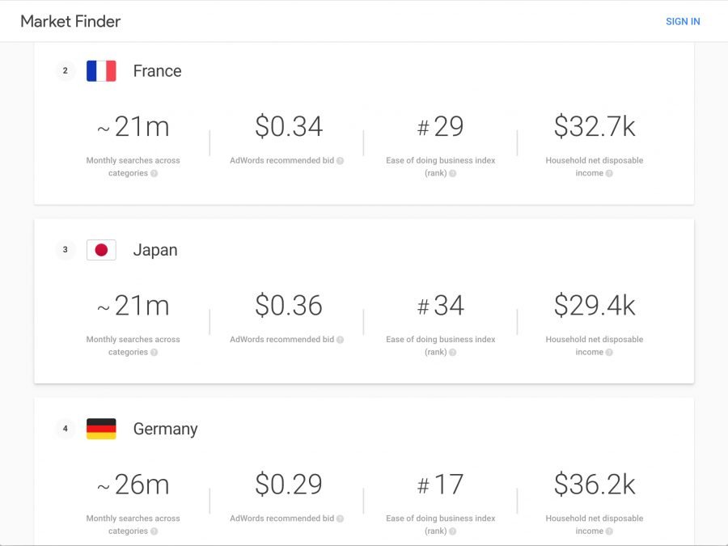The width and height of the screenshot is (728, 546).
Task: Open the Germany country heading
Action: [165, 429]
